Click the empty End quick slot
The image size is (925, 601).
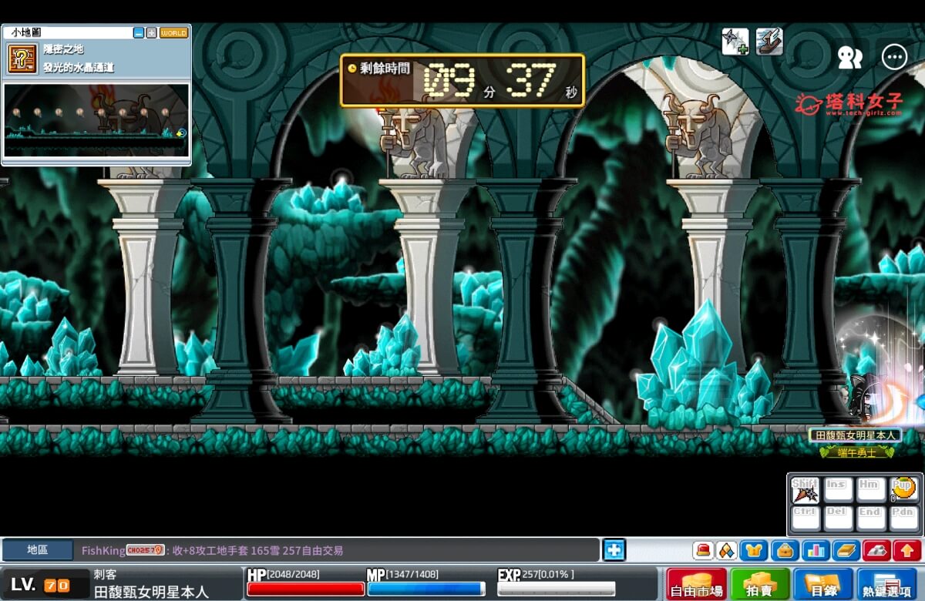[871, 518]
